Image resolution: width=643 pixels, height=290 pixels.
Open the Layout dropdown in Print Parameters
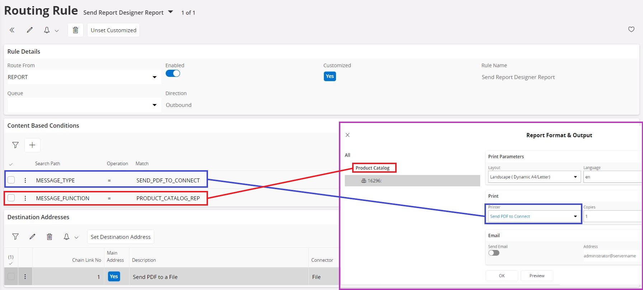575,177
